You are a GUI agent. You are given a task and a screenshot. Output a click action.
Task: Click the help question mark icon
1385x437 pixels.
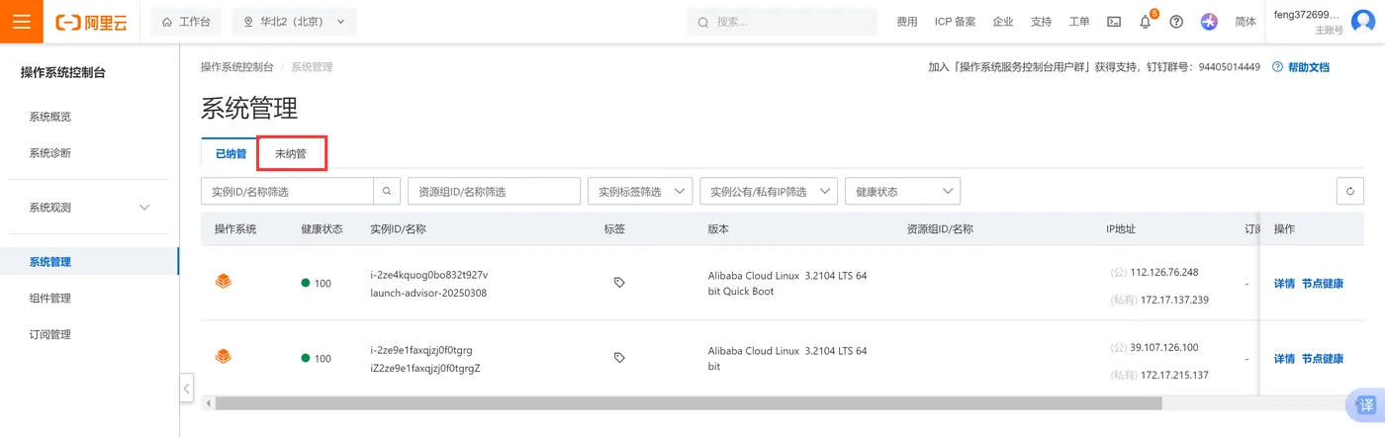click(x=1176, y=22)
